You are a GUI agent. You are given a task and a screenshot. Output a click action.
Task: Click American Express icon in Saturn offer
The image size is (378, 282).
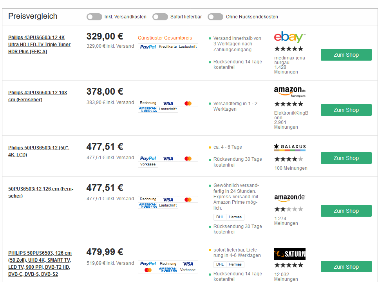coord(168,270)
